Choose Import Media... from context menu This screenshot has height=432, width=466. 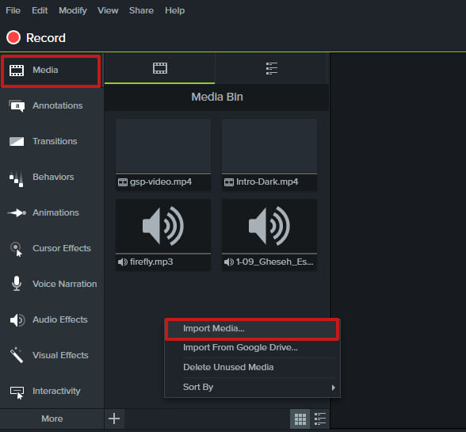pos(252,329)
